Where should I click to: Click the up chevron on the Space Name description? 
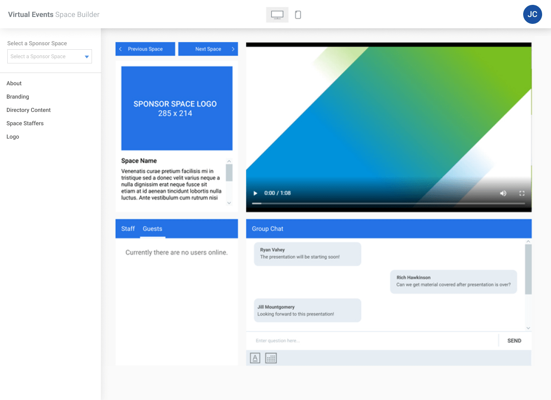229,160
